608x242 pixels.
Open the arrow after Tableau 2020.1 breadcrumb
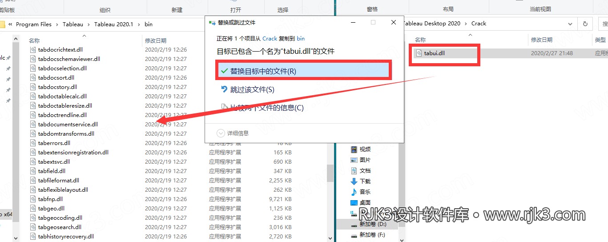click(x=139, y=24)
